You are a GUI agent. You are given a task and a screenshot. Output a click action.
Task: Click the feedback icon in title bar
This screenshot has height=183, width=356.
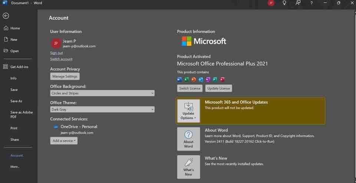pyautogui.click(x=298, y=3)
